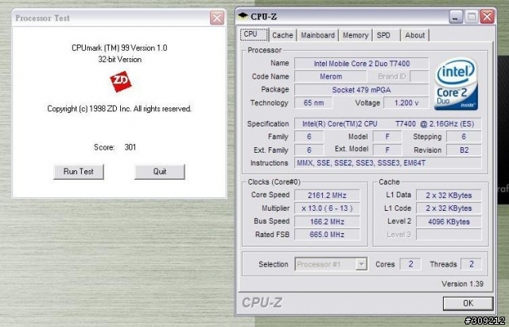The width and height of the screenshot is (509, 327).
Task: Close the Processor Test window
Action: point(217,18)
